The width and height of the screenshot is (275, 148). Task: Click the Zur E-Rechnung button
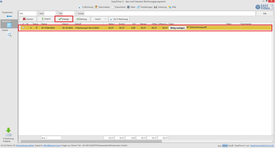point(119,19)
